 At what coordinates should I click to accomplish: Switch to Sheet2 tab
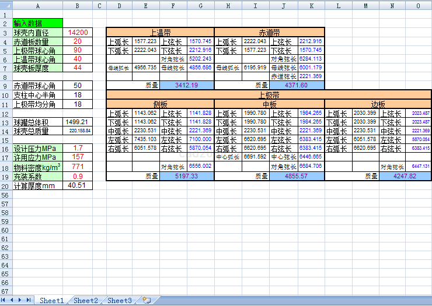(86, 300)
